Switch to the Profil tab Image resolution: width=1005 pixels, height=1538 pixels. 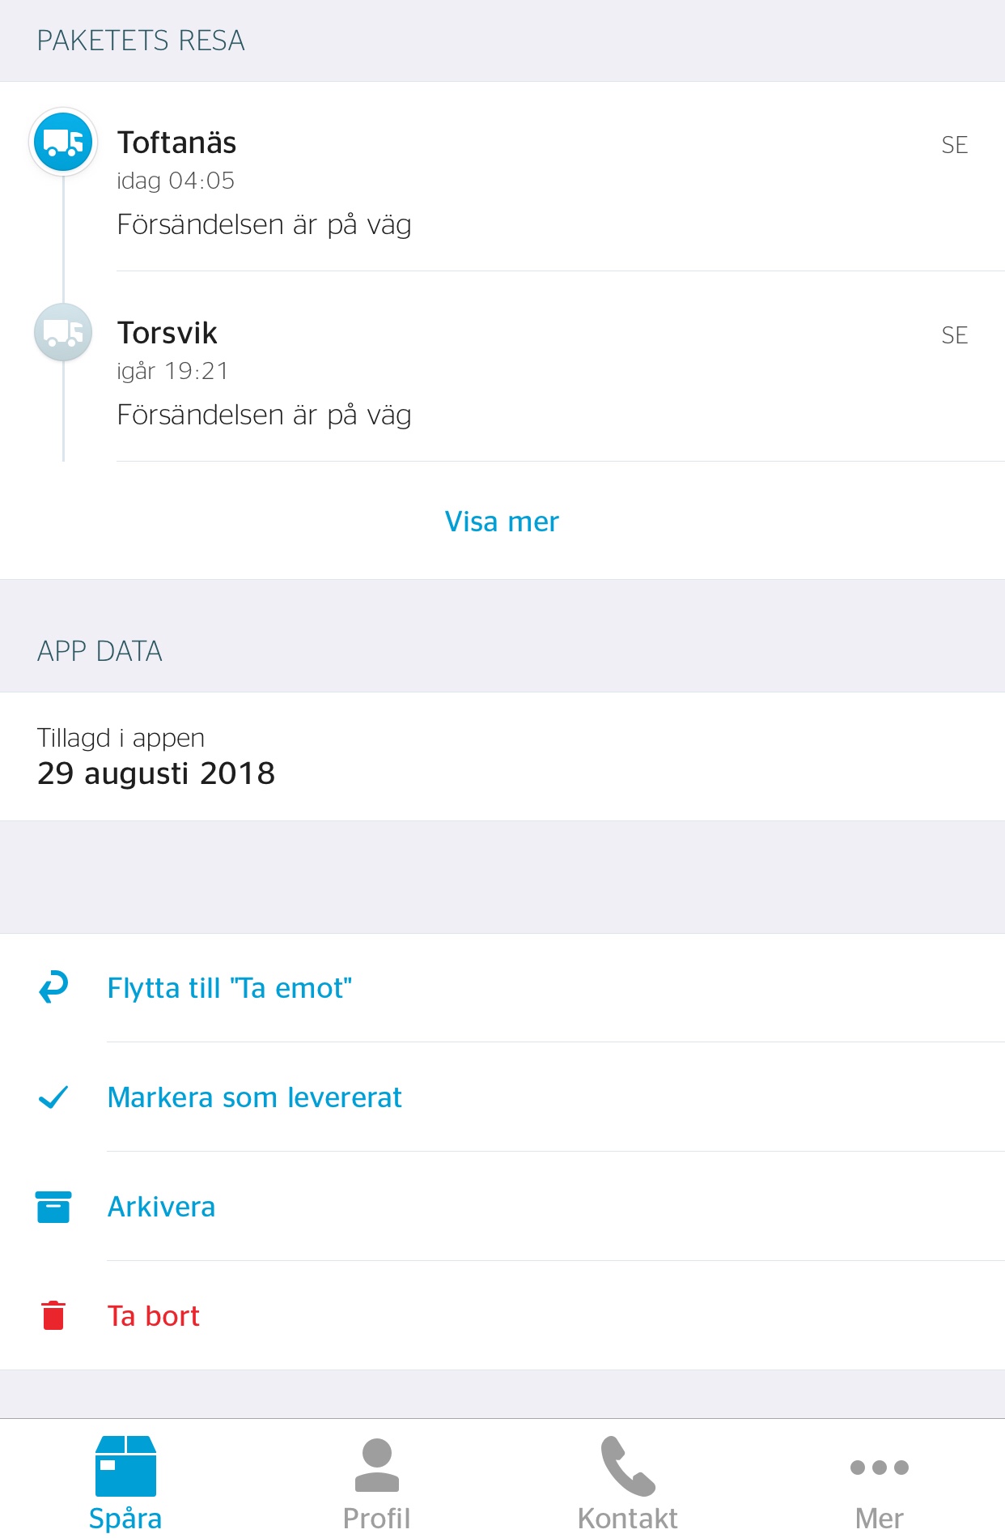376,1482
